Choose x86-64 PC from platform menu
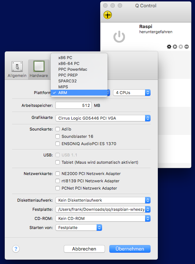This screenshot has height=264, width=195. (79, 63)
